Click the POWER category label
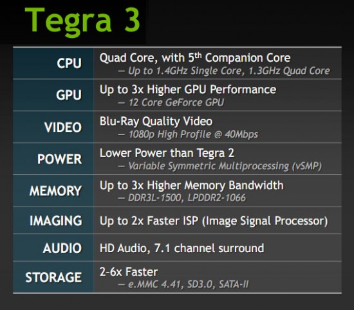 (x=60, y=159)
